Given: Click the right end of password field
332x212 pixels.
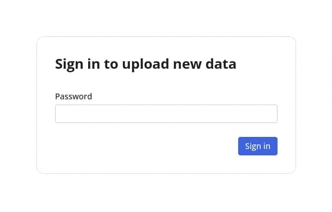Looking at the screenshot, I should 273,114.
